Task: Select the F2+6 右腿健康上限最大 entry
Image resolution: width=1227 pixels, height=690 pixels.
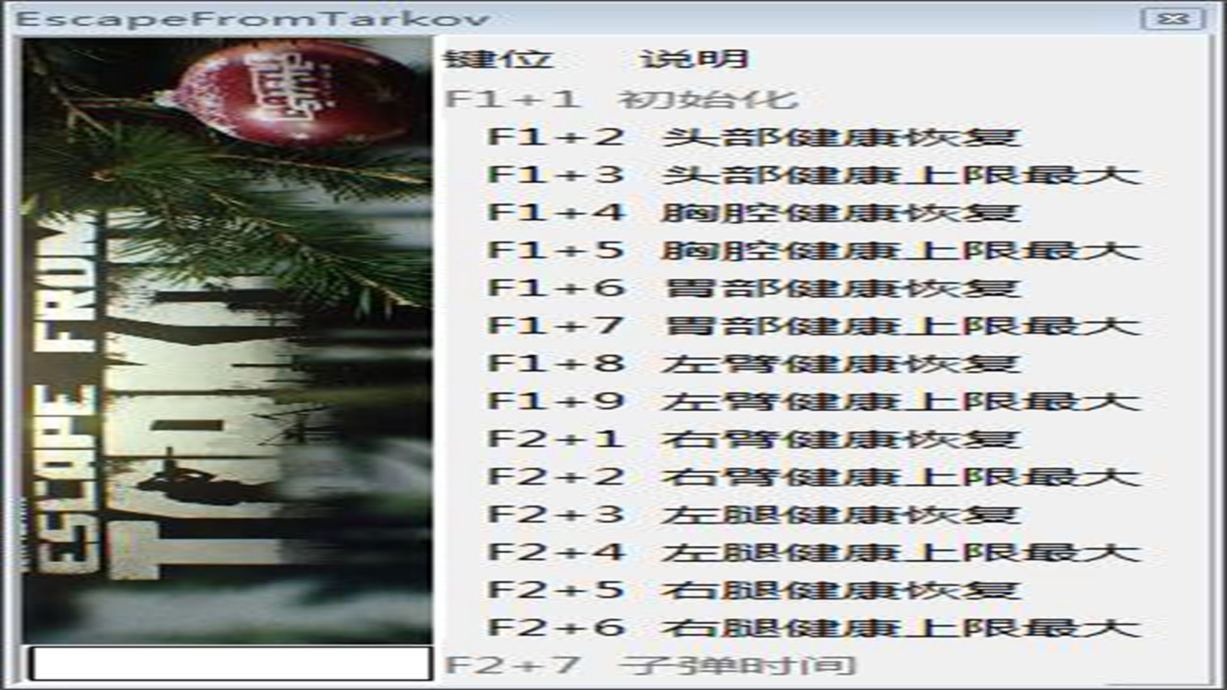Action: [x=814, y=627]
